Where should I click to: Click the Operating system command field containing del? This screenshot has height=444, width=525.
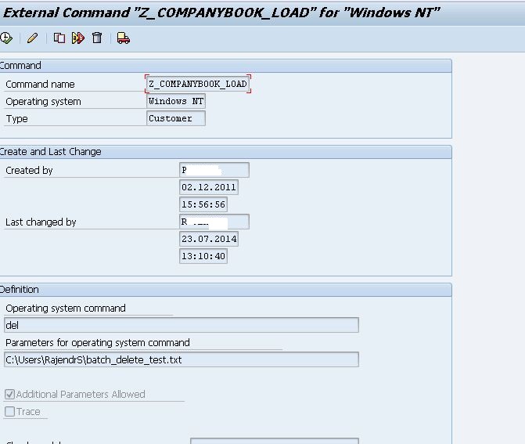click(181, 325)
